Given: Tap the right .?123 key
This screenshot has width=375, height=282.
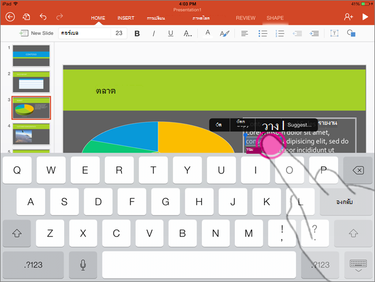Looking at the screenshot, I should point(320,265).
